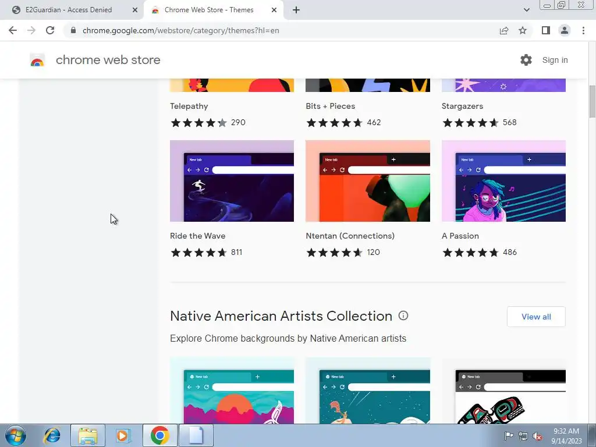Open Action Center flag in tray
596x447 pixels.
[509, 435]
